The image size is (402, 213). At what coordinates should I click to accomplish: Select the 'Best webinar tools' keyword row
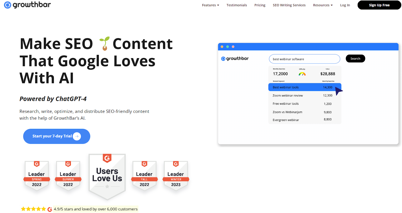tap(305, 87)
